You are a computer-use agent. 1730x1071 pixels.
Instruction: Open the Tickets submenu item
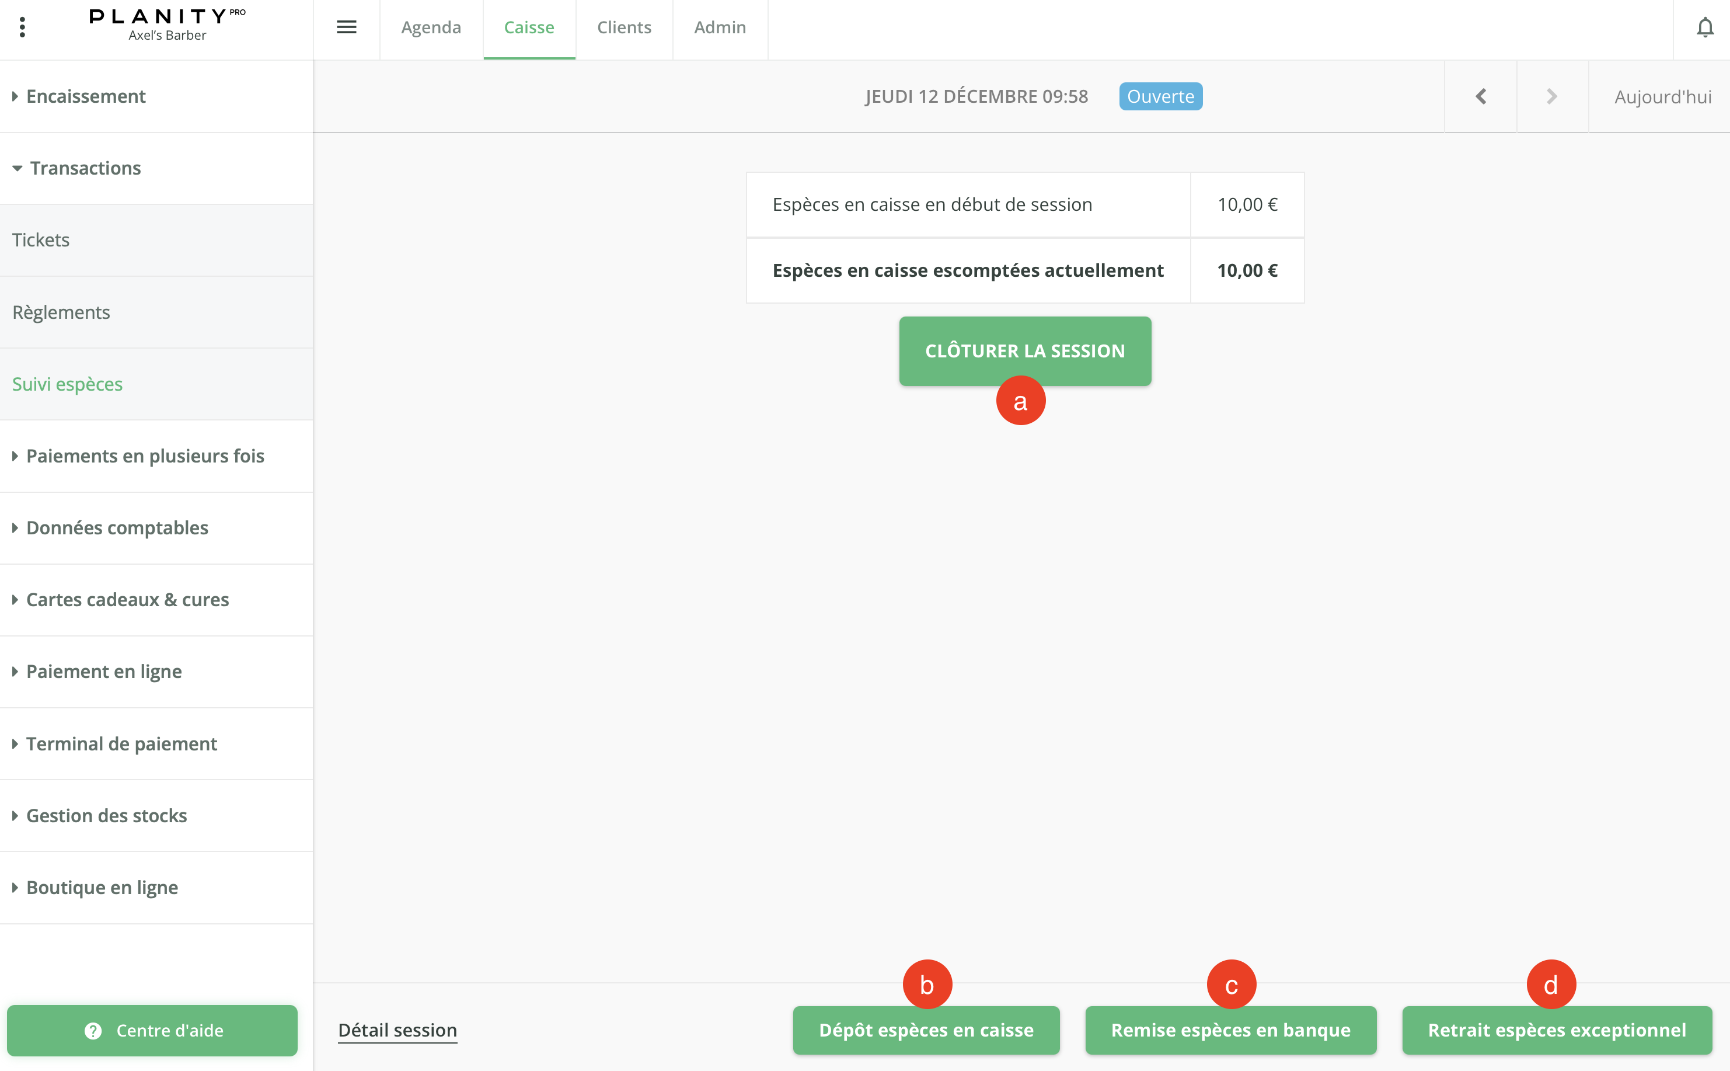click(x=41, y=240)
